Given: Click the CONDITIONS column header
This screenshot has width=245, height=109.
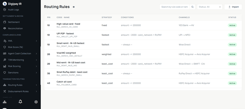Looking at the screenshot, I should pyautogui.click(x=127, y=18).
